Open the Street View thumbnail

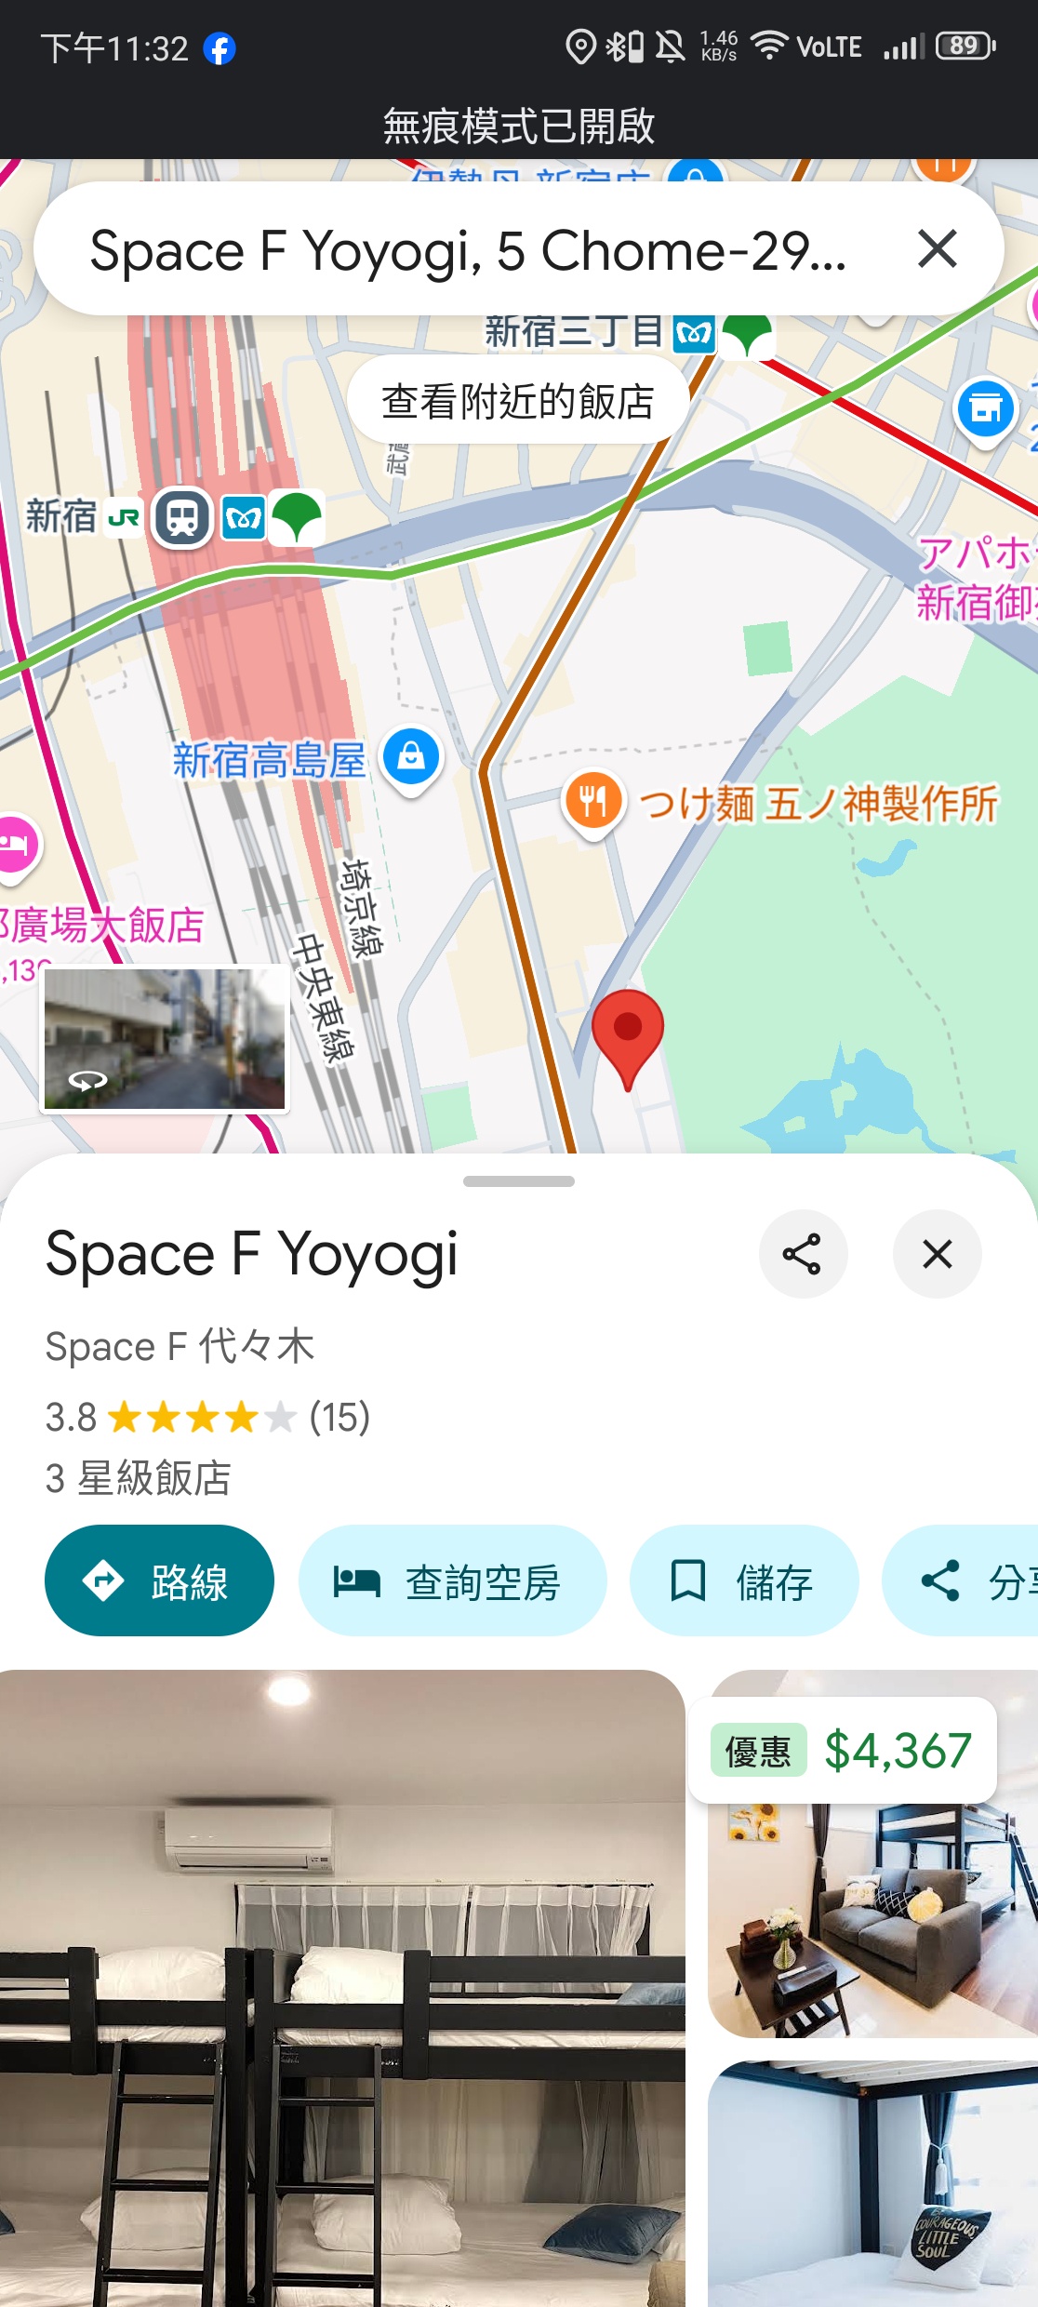coord(165,1038)
